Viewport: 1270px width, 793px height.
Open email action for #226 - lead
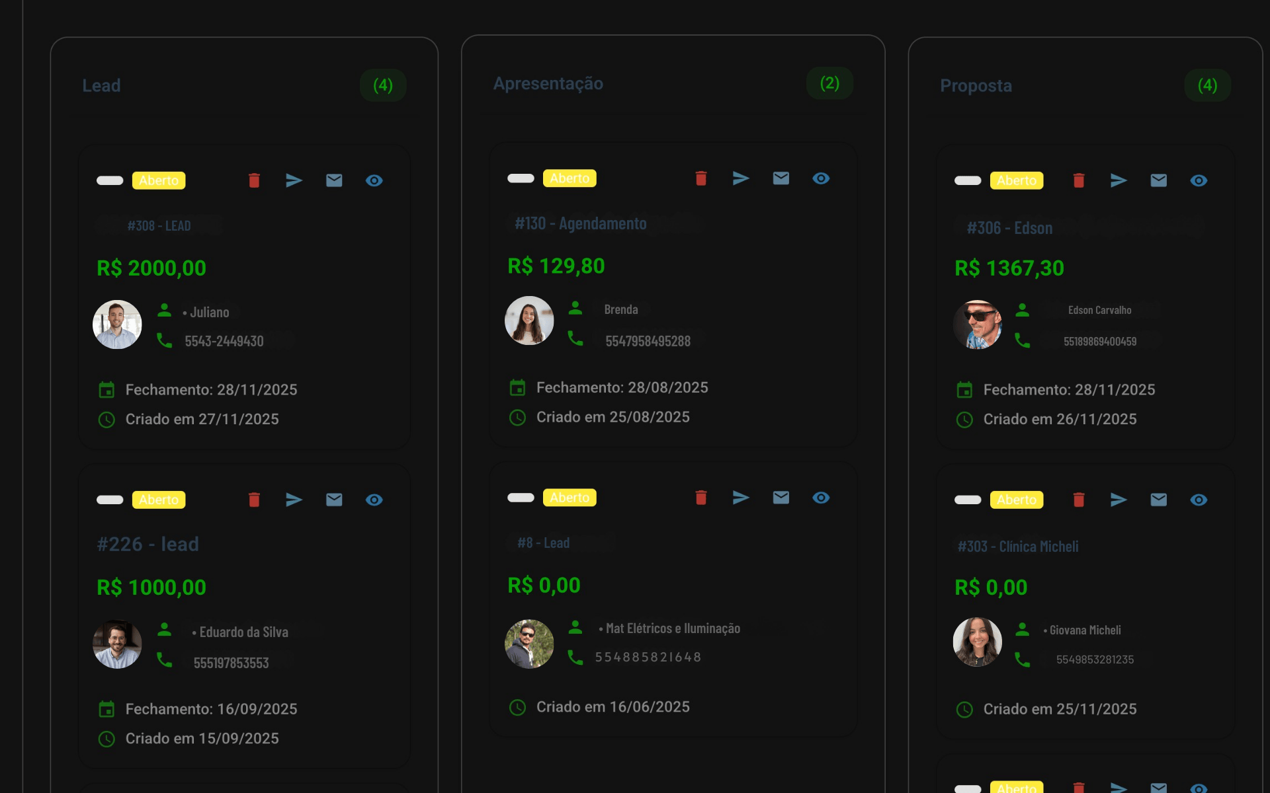[334, 500]
